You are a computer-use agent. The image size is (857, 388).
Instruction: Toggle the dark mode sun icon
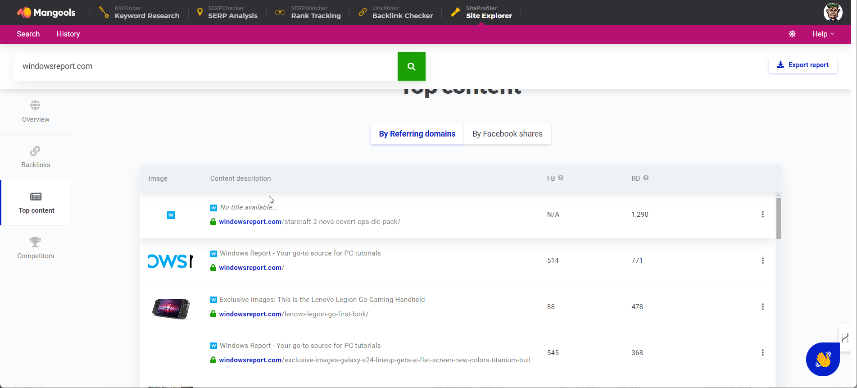(792, 34)
